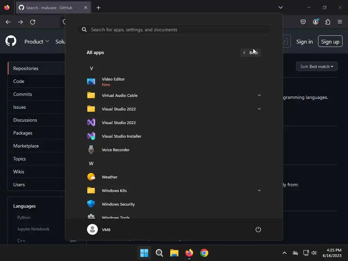Select Wikis filter in sidebar
The height and width of the screenshot is (261, 348).
tap(36, 172)
